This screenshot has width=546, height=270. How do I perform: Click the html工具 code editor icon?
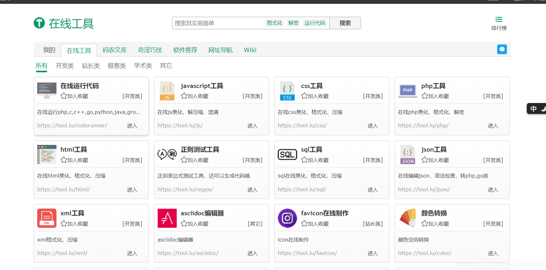[47, 155]
